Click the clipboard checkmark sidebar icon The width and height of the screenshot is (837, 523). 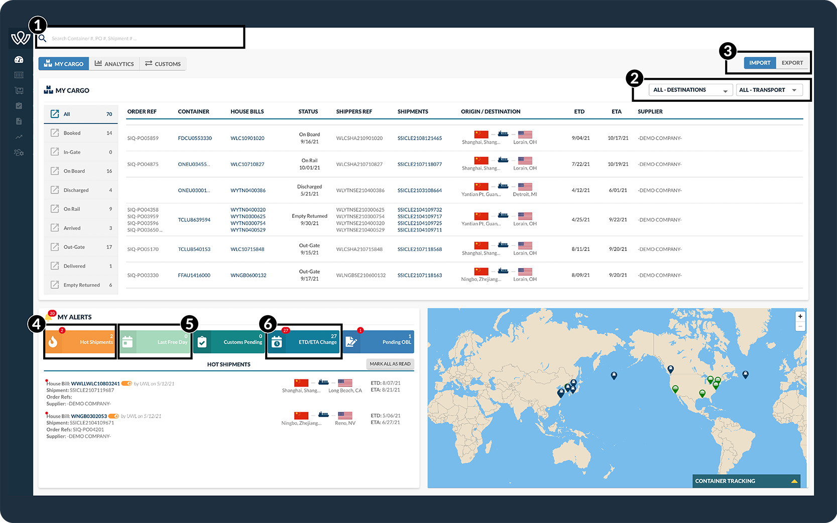19,106
